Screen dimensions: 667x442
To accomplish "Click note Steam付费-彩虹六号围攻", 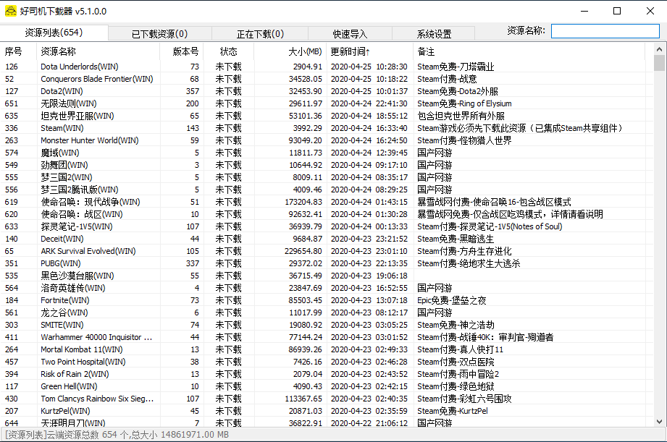I will (464, 399).
